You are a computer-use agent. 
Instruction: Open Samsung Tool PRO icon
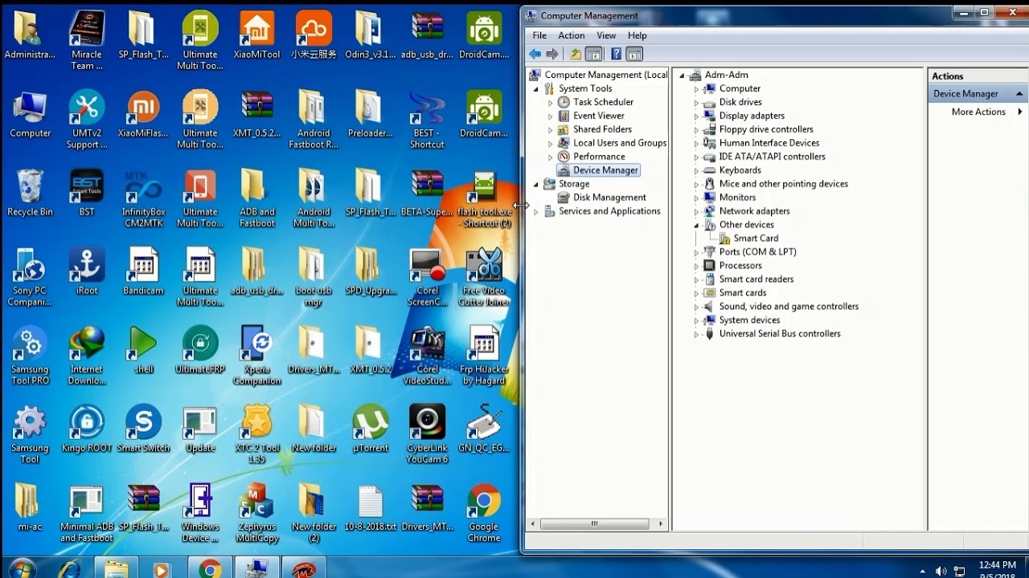(x=30, y=356)
